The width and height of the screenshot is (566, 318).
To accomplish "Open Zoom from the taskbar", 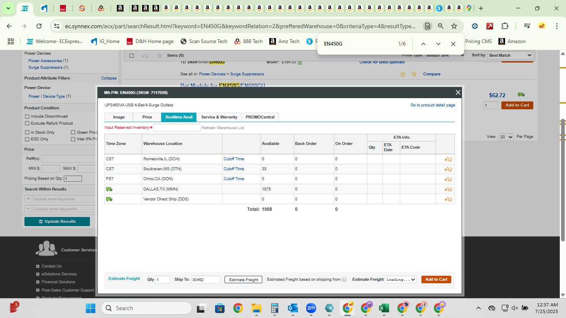I will [311, 308].
